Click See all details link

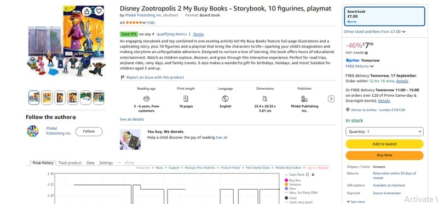click(x=132, y=119)
